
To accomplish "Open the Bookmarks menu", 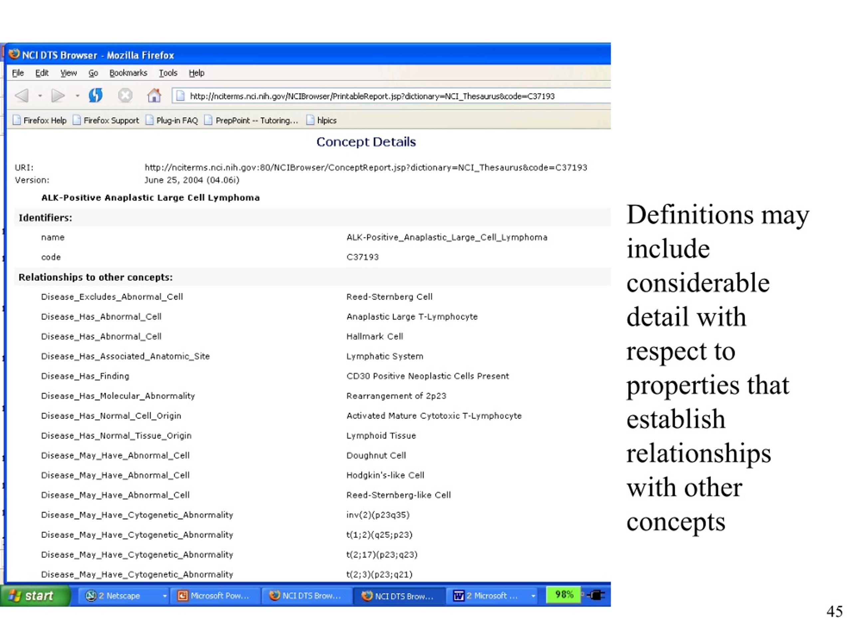I will pyautogui.click(x=128, y=73).
